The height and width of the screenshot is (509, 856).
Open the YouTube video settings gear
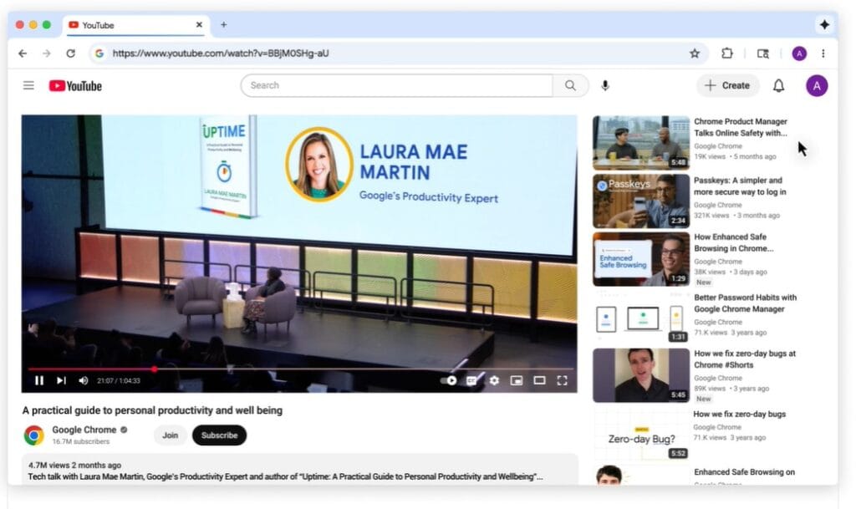[495, 380]
